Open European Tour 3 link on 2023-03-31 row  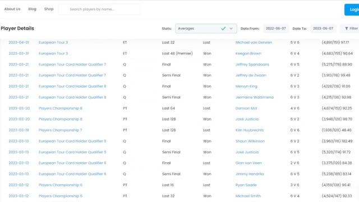53,53
